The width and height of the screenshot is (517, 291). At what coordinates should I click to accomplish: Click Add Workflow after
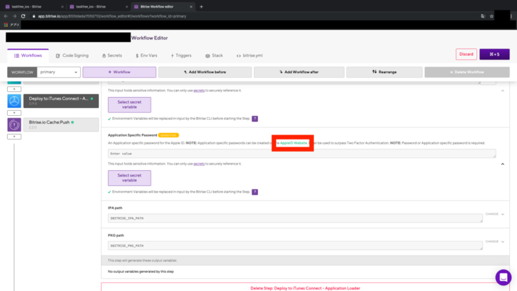[x=299, y=72]
